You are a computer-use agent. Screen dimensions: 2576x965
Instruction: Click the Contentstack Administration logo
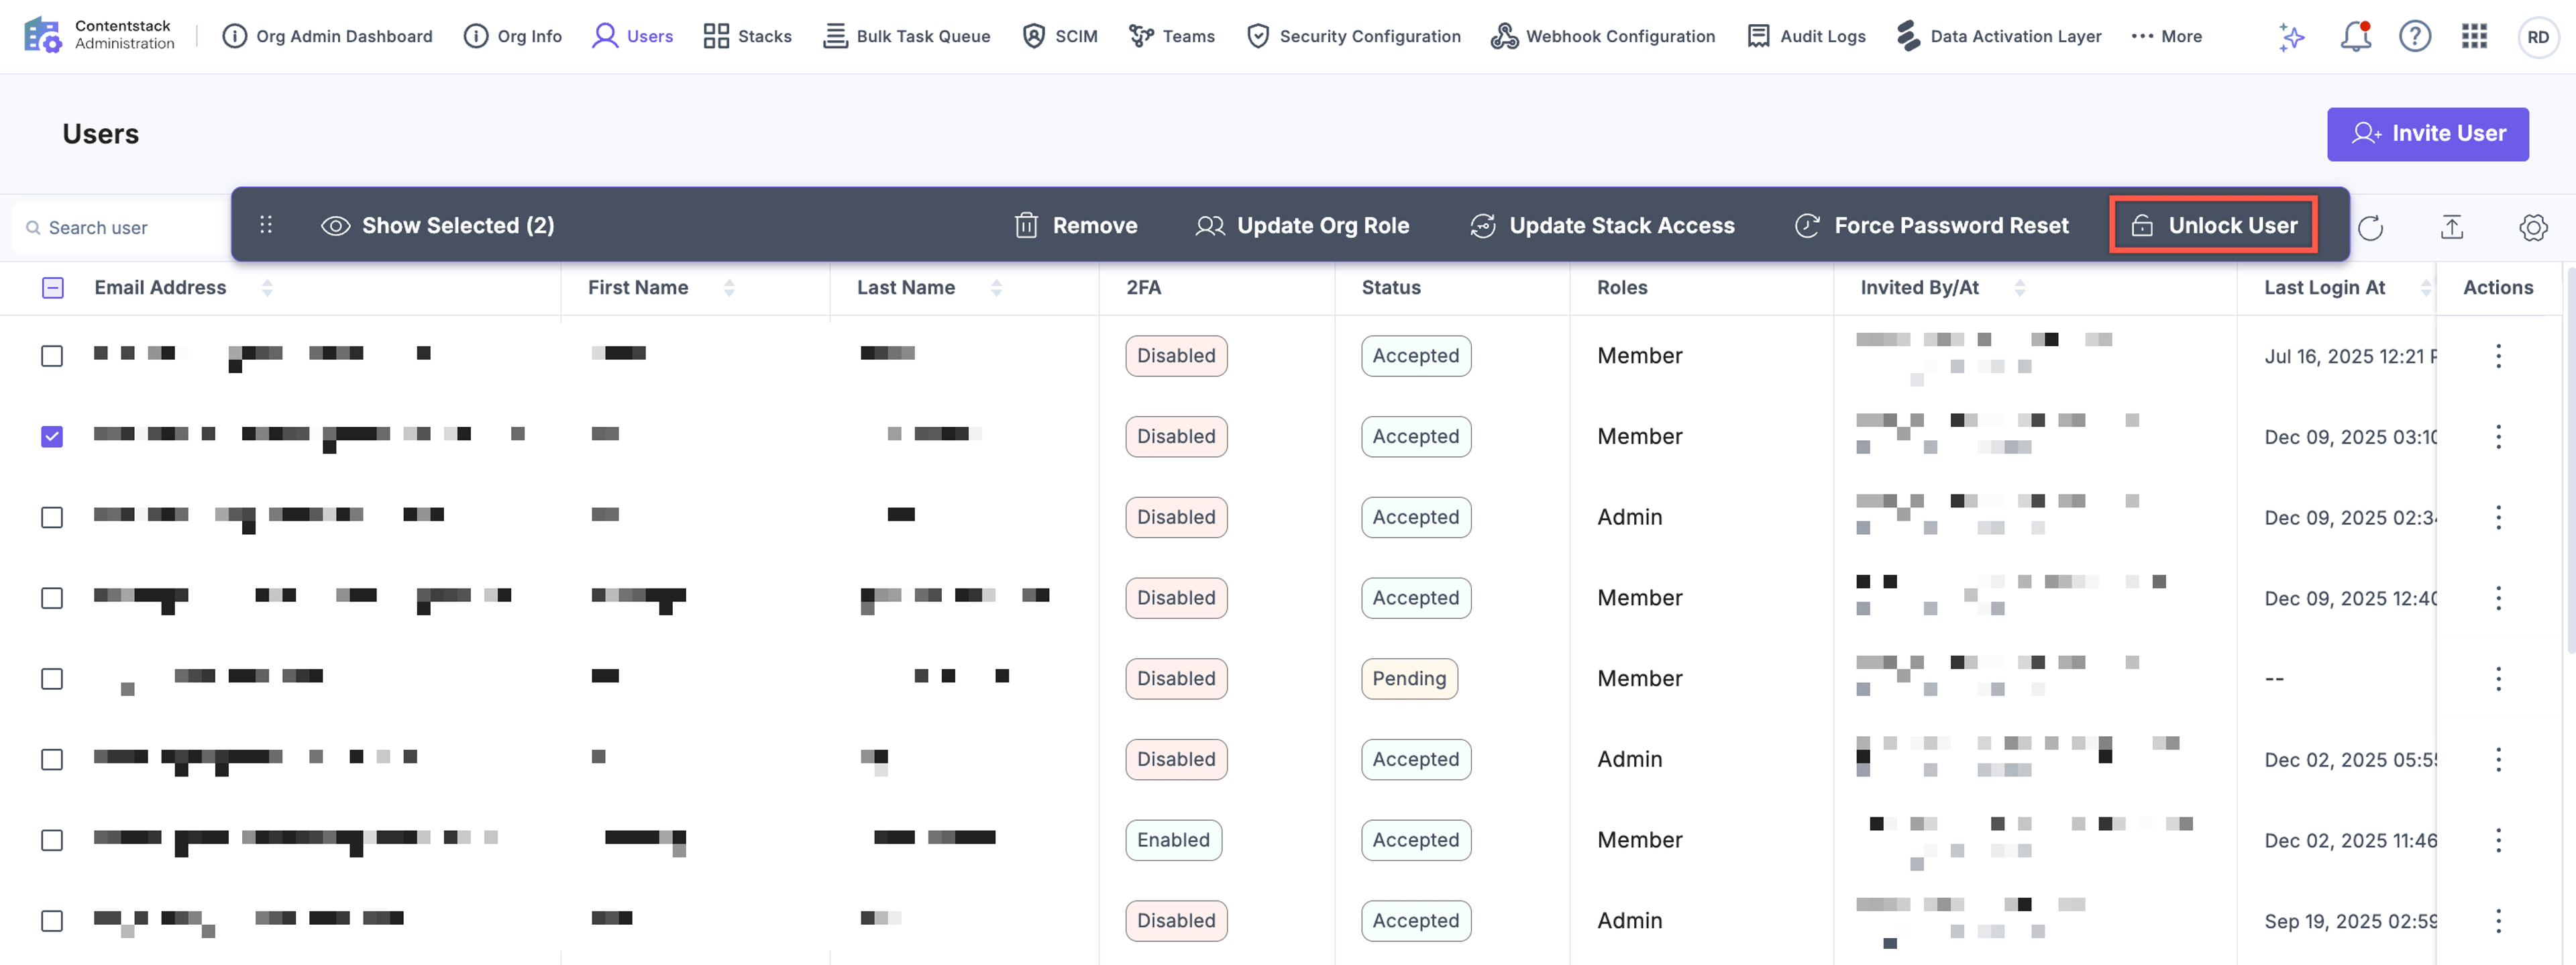[98, 35]
